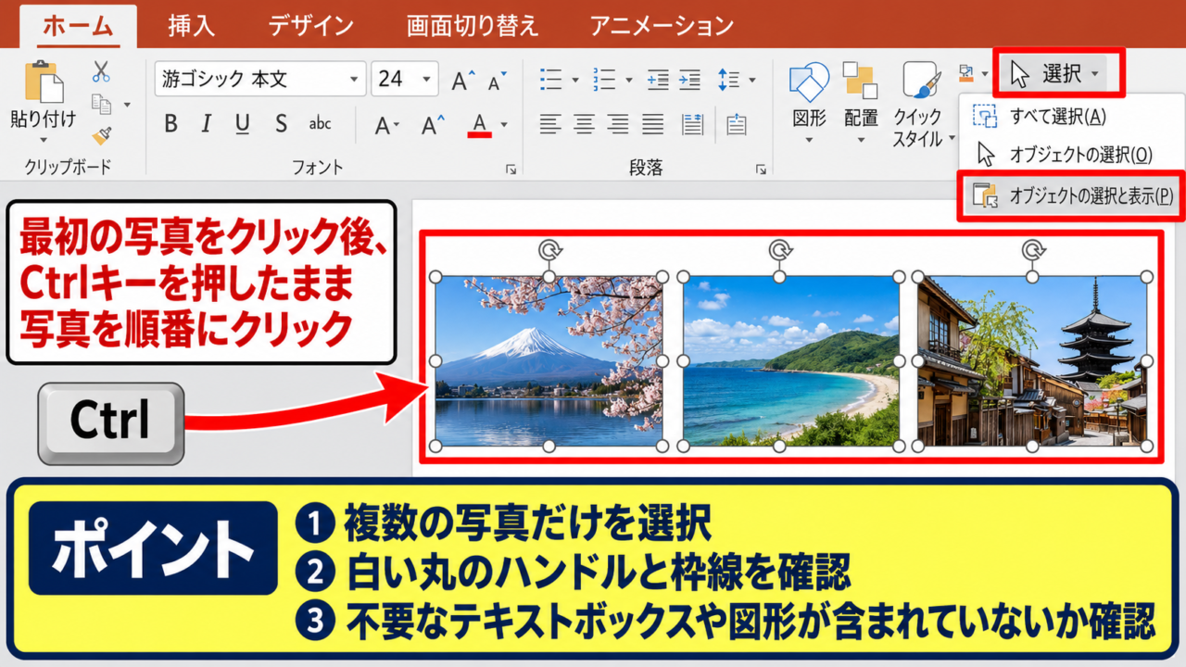Select the Mount Fuji cherry blossom photo
Screen dimensions: 1186x667
click(549, 361)
